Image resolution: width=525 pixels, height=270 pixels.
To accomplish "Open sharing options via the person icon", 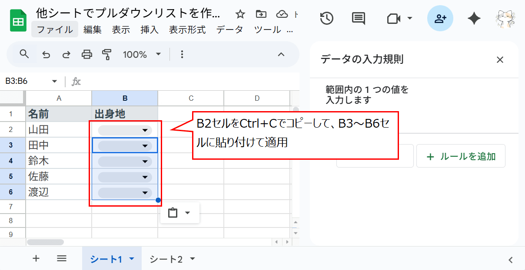I will (x=440, y=18).
